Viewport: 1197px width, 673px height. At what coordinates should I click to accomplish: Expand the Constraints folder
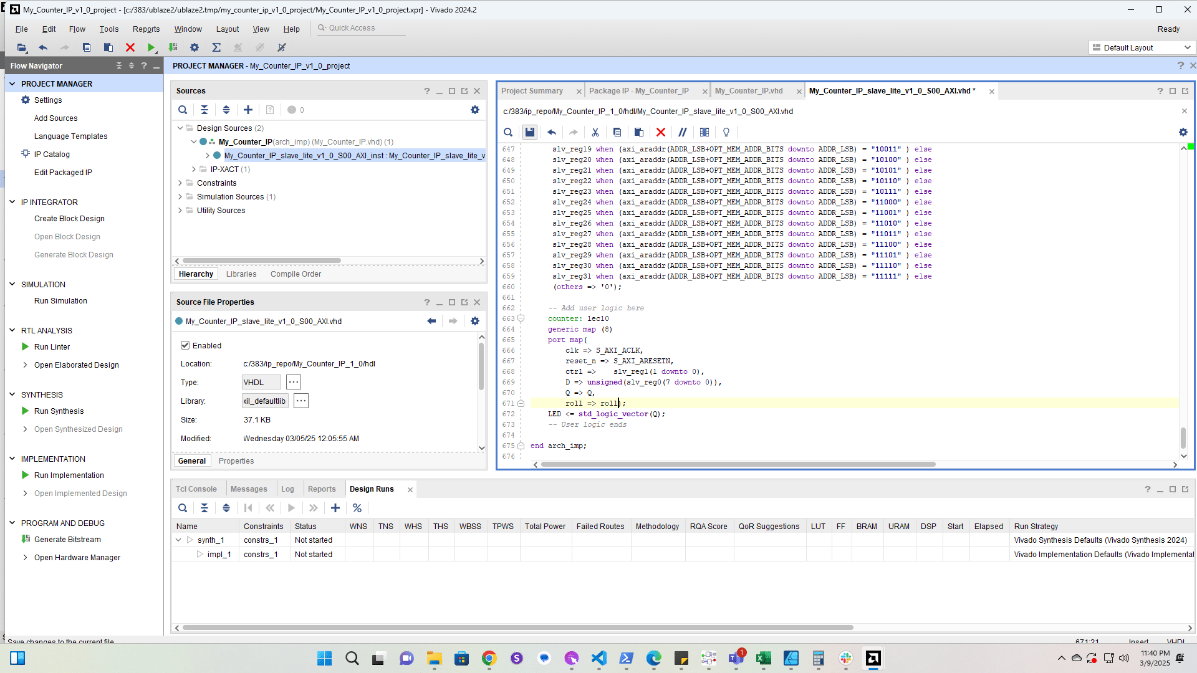coord(180,183)
